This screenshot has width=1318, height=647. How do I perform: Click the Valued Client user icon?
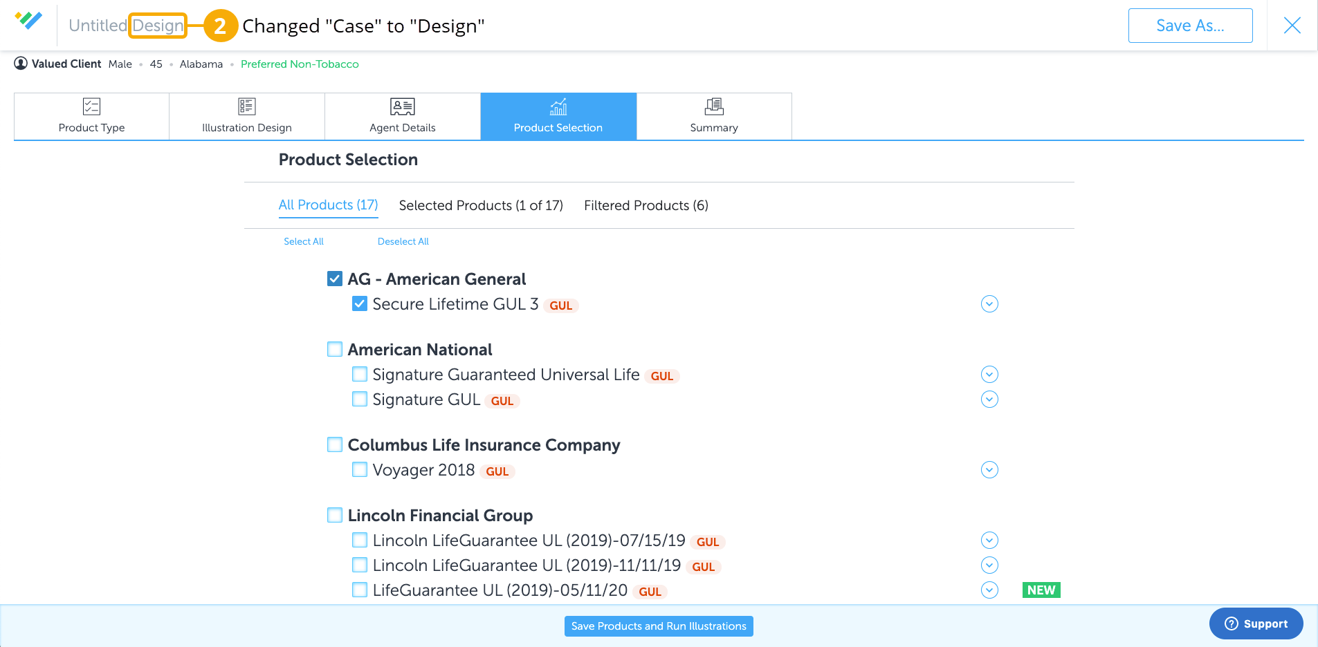(x=21, y=64)
